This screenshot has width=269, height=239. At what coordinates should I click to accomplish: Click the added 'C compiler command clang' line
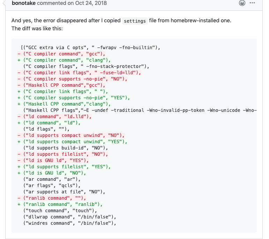click(x=64, y=60)
